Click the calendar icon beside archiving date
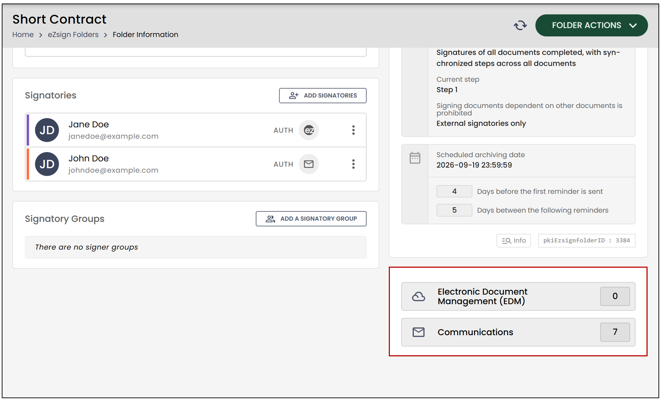The height and width of the screenshot is (401, 662). tap(415, 158)
